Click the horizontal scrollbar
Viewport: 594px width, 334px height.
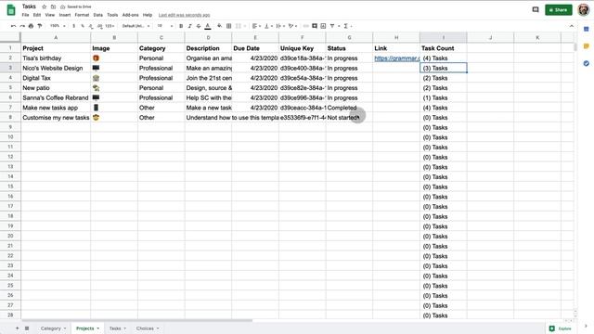point(137,321)
